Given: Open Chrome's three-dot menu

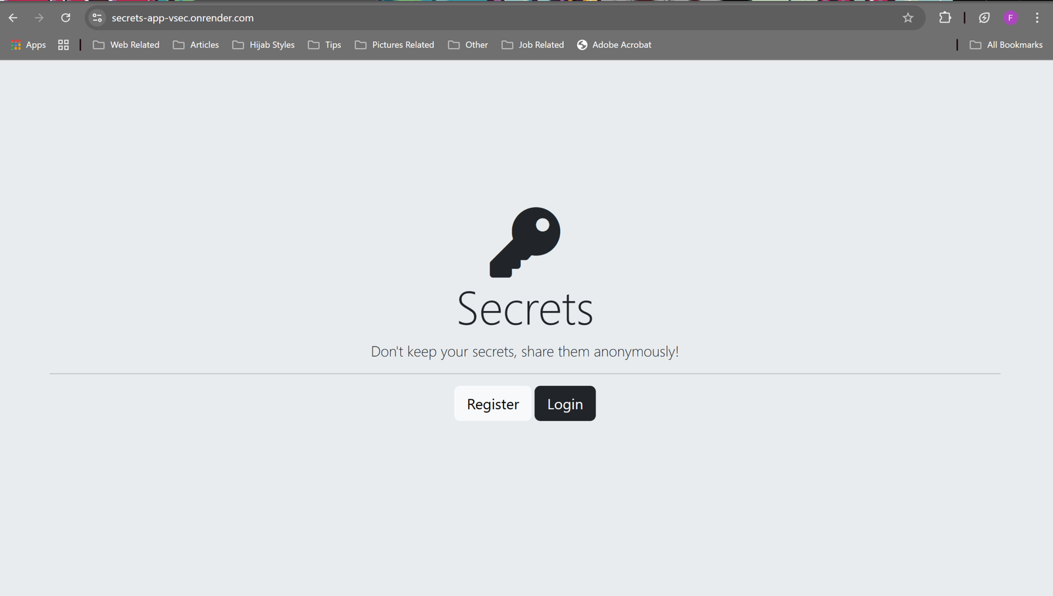Looking at the screenshot, I should 1037,18.
